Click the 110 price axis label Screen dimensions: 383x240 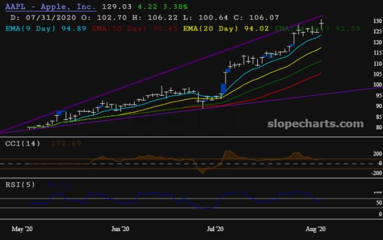378,64
